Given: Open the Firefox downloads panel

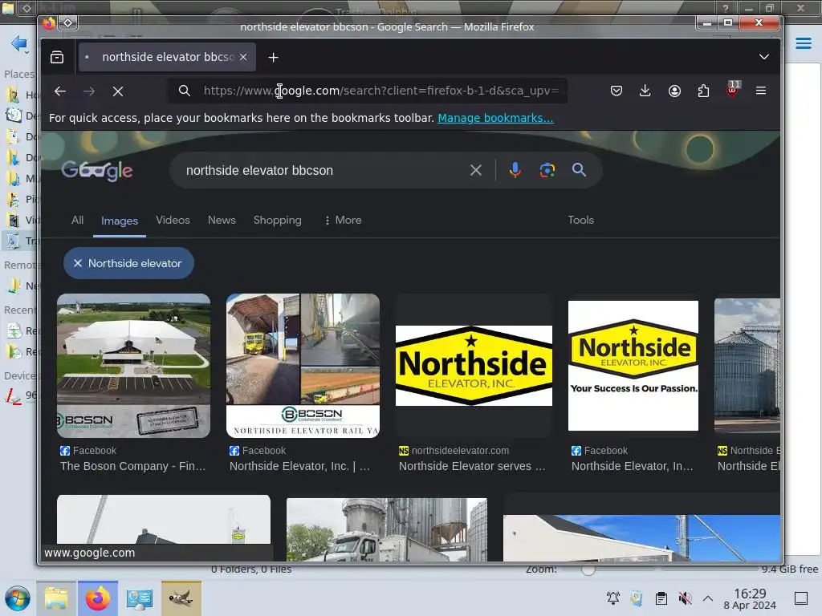Looking at the screenshot, I should [645, 91].
